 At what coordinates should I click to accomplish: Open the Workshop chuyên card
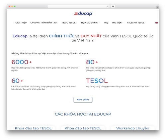pyautogui.click(x=133, y=128)
